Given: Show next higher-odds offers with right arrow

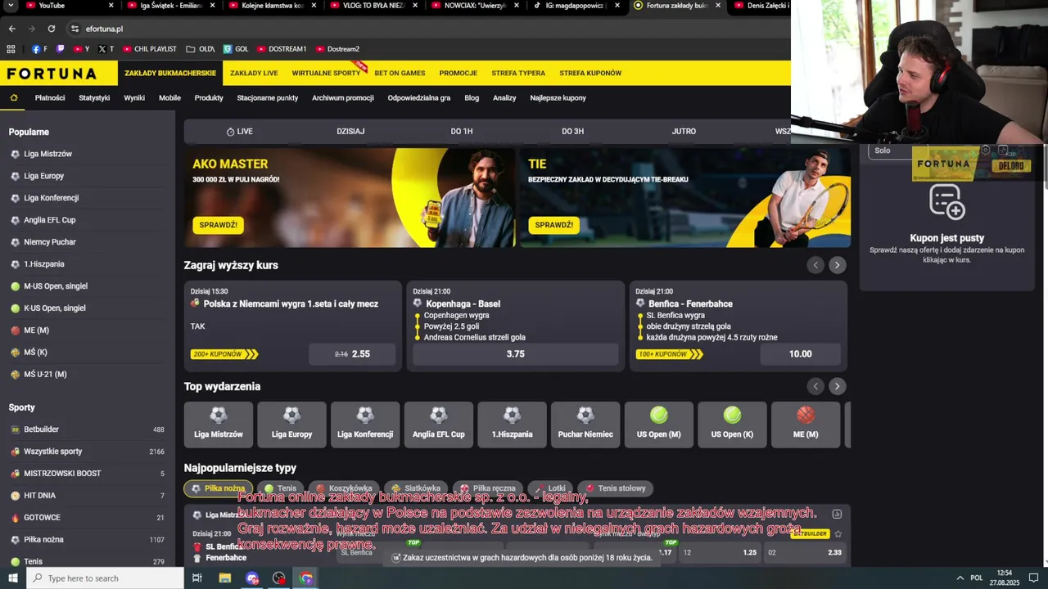Looking at the screenshot, I should point(837,265).
